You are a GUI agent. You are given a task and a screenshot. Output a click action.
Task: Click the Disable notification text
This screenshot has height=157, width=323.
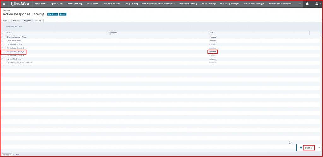click(x=308, y=148)
